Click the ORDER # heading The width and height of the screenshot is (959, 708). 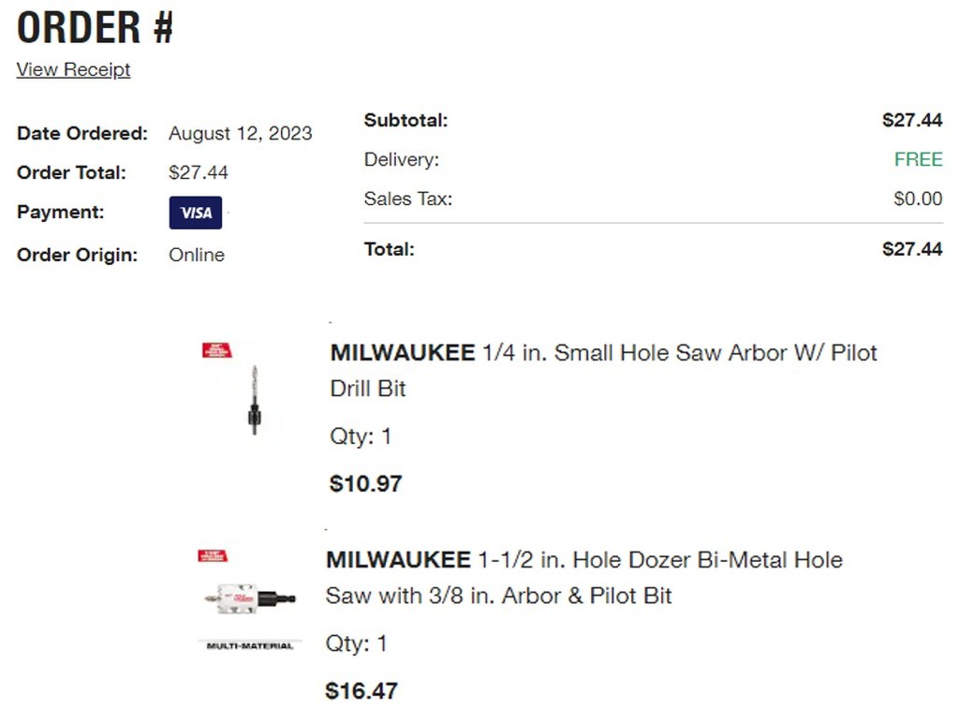pos(95,28)
